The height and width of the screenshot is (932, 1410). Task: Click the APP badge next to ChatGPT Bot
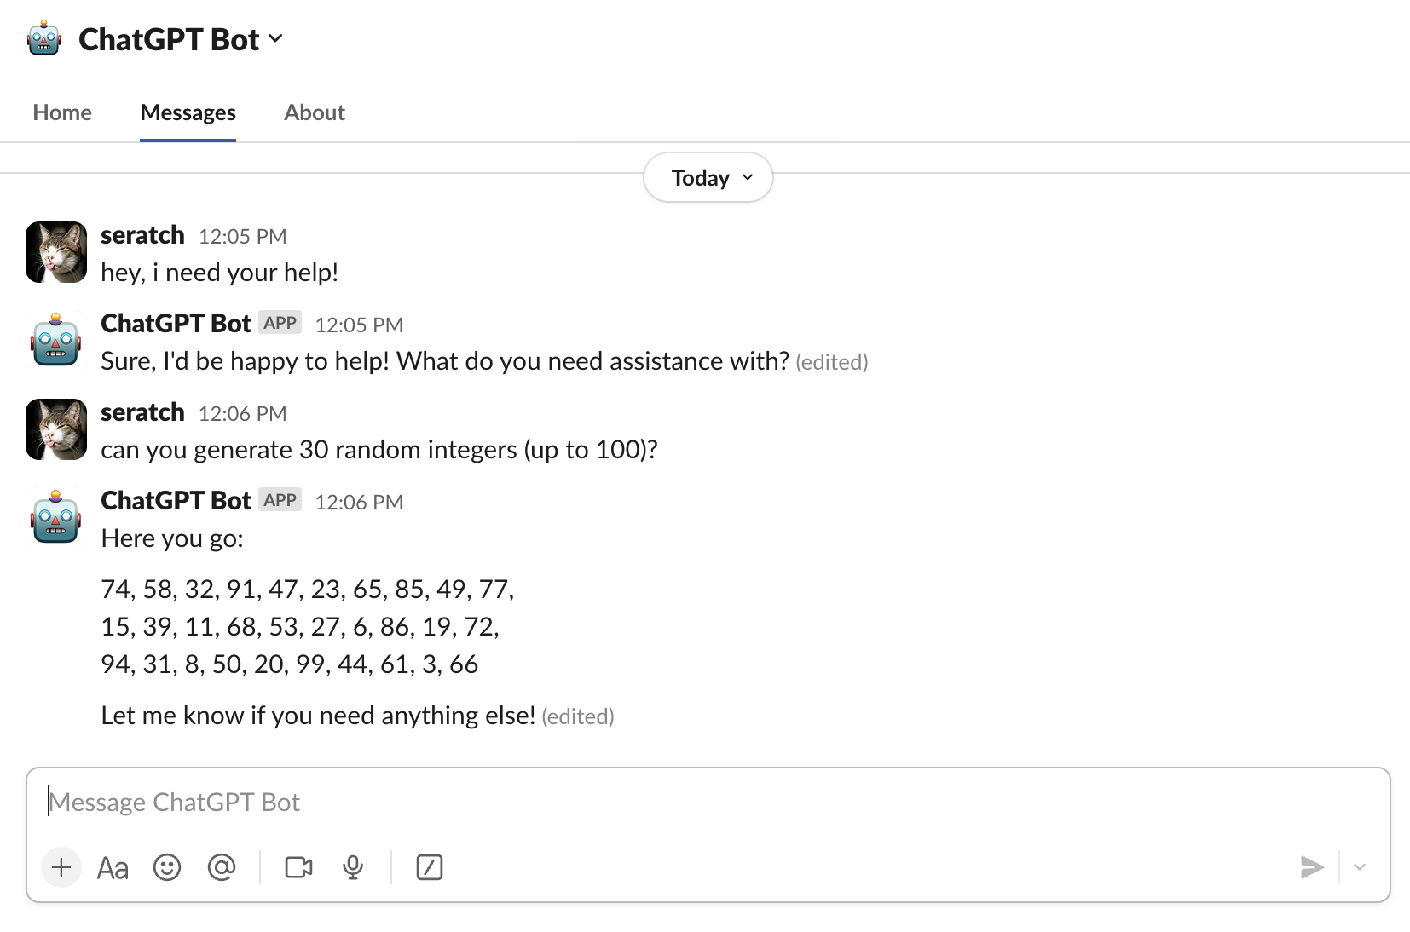[280, 500]
